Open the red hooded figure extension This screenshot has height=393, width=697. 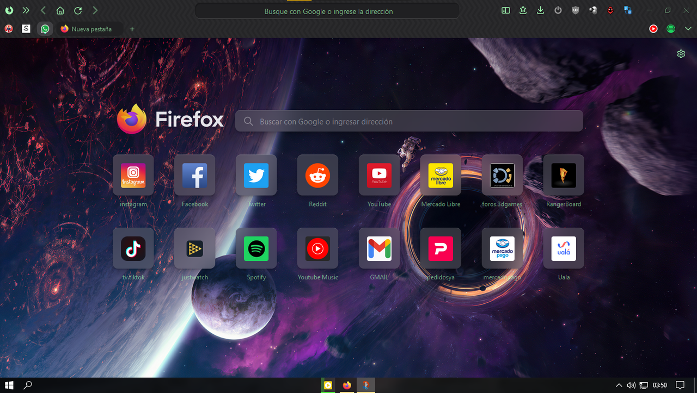click(x=610, y=10)
